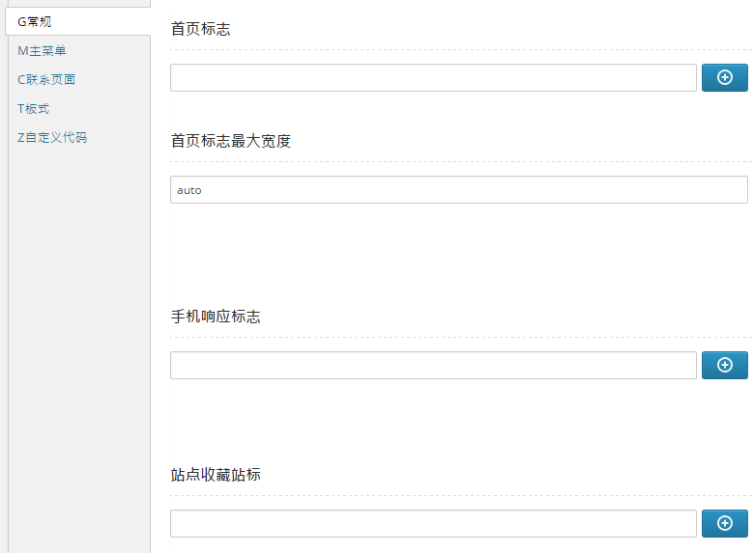Open the M主菜单 tab
753x553 pixels.
click(x=42, y=51)
